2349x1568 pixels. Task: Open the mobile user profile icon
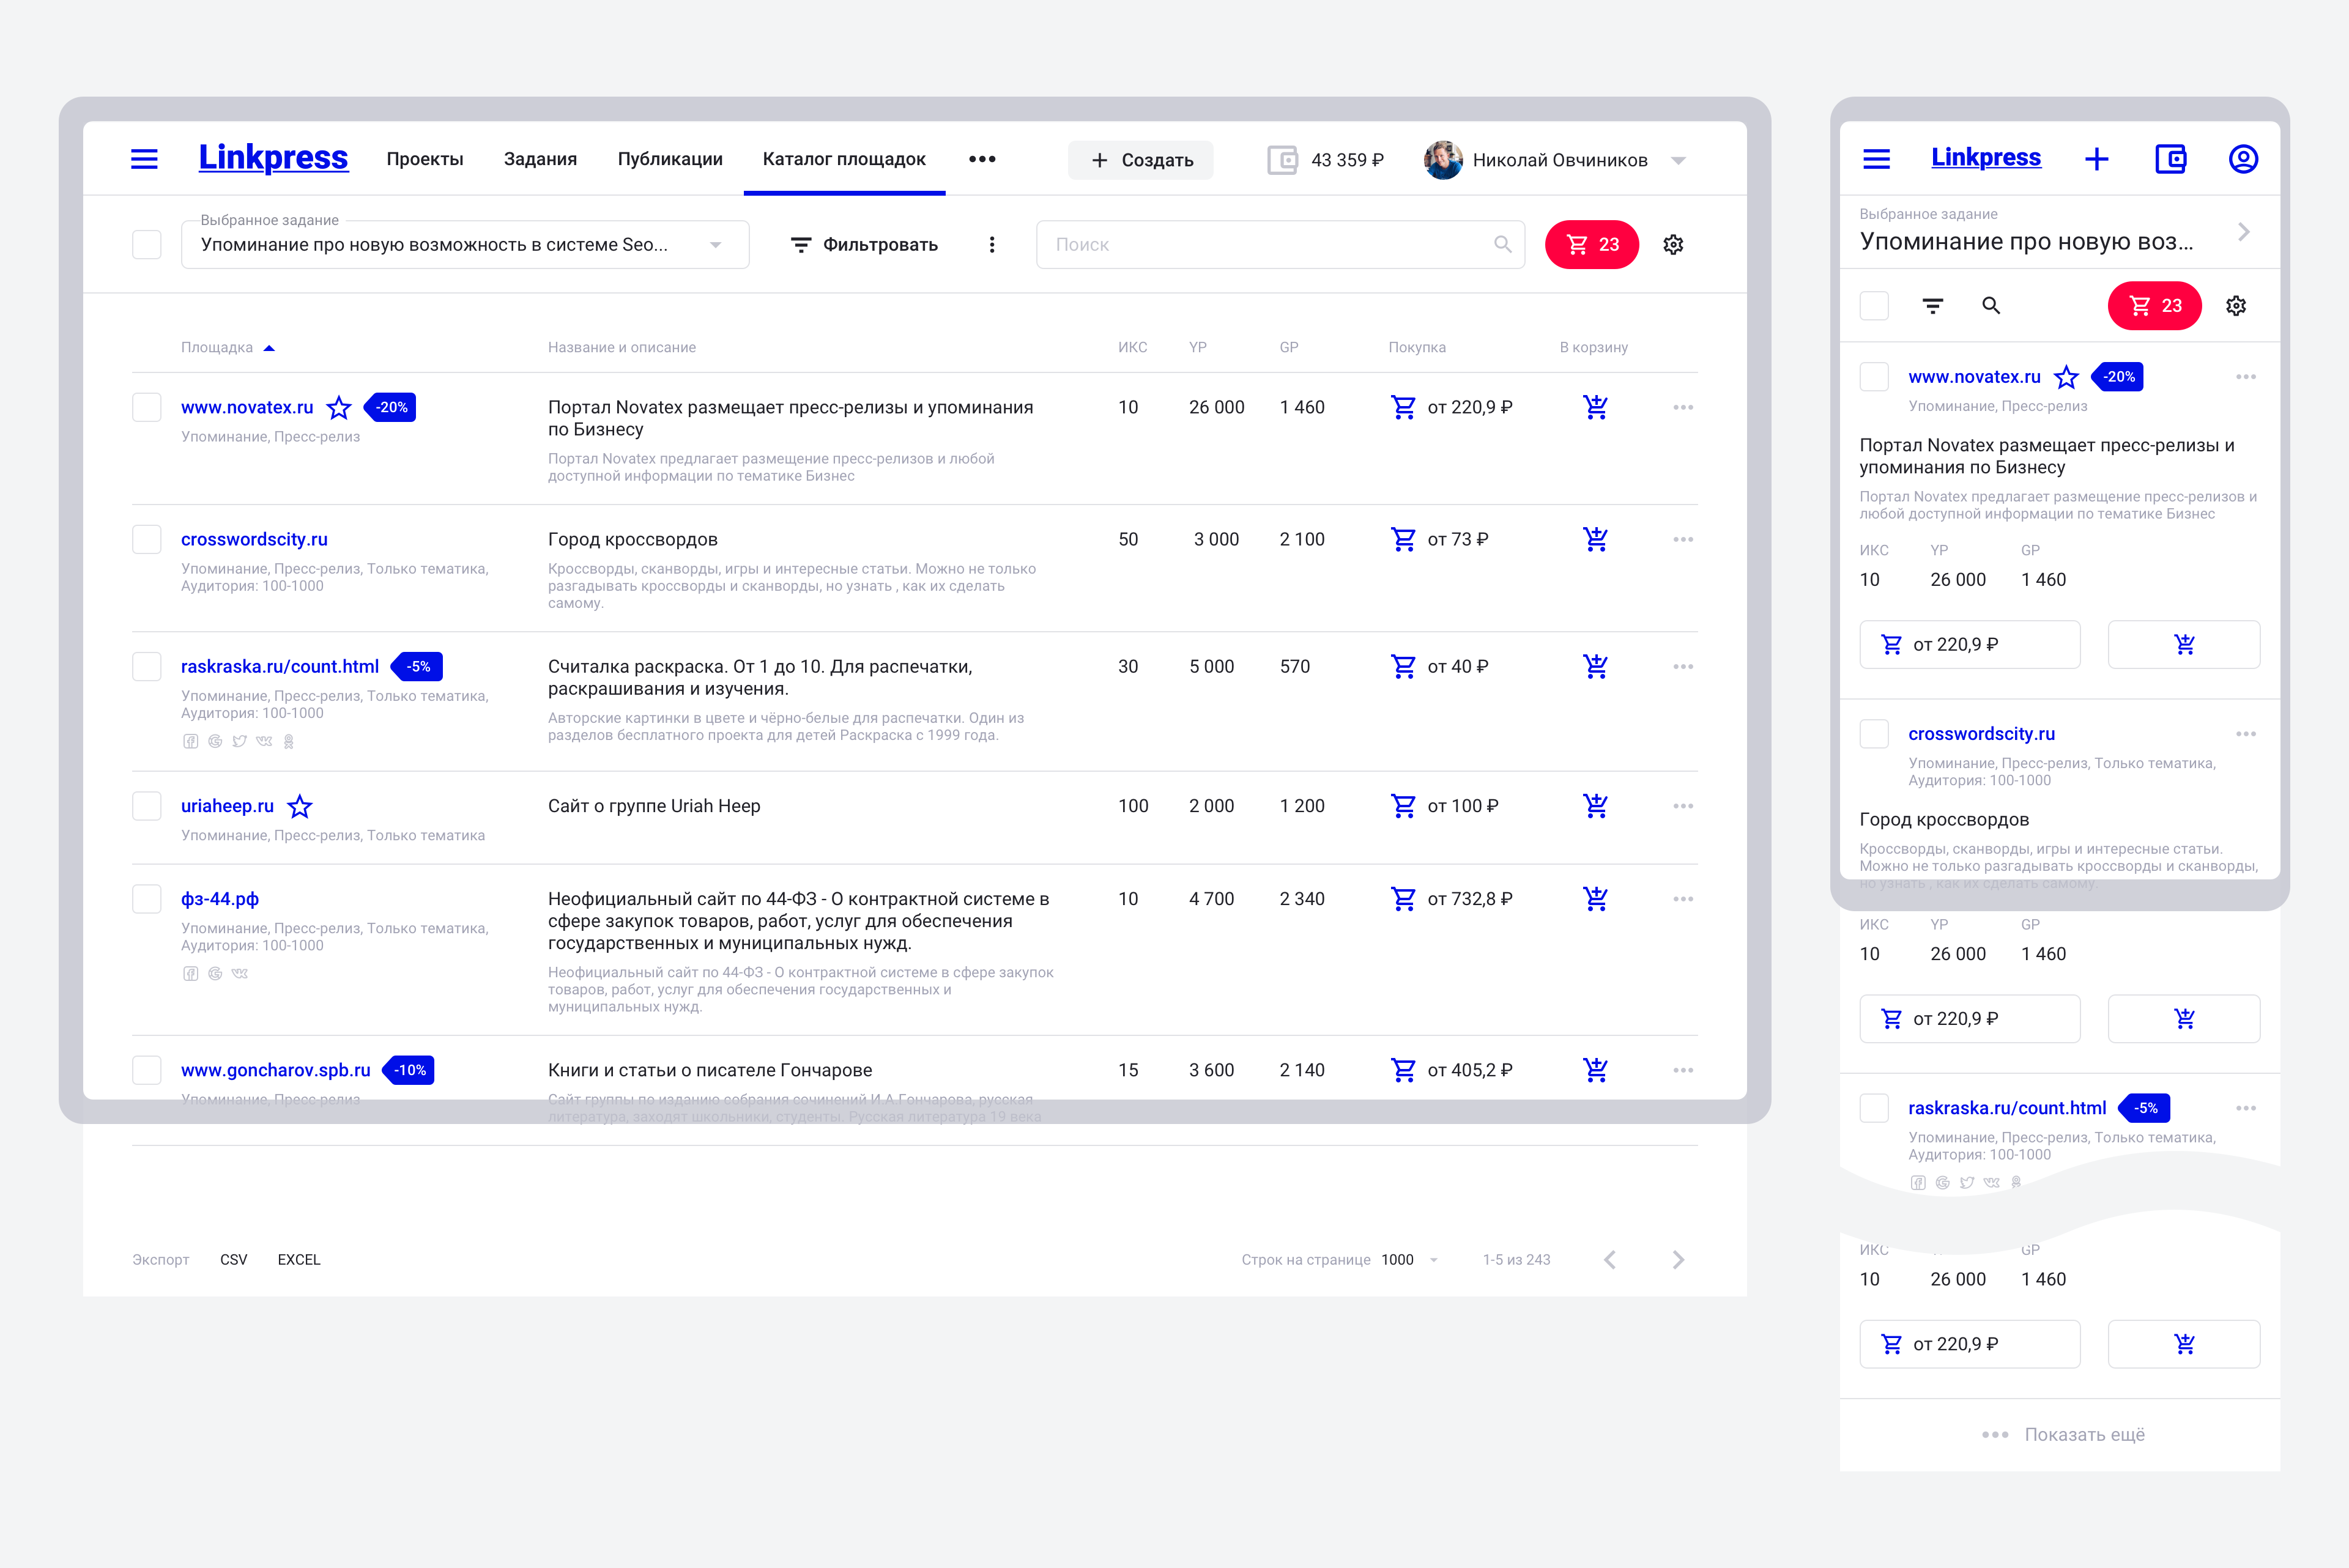(x=2243, y=159)
